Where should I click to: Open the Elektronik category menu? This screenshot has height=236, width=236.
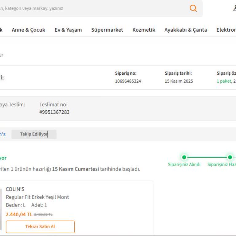[x=226, y=30]
